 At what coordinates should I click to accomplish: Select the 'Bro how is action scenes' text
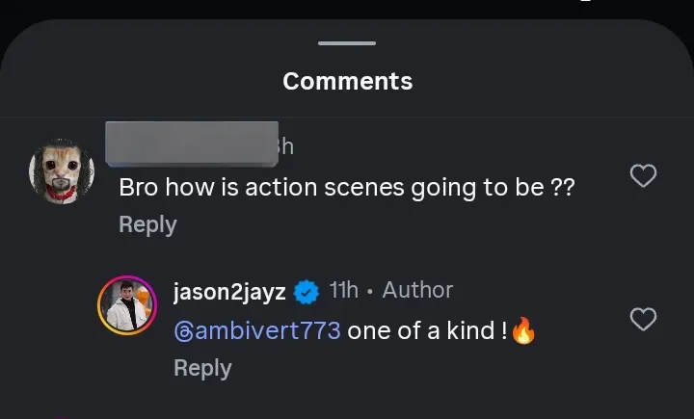(346, 188)
